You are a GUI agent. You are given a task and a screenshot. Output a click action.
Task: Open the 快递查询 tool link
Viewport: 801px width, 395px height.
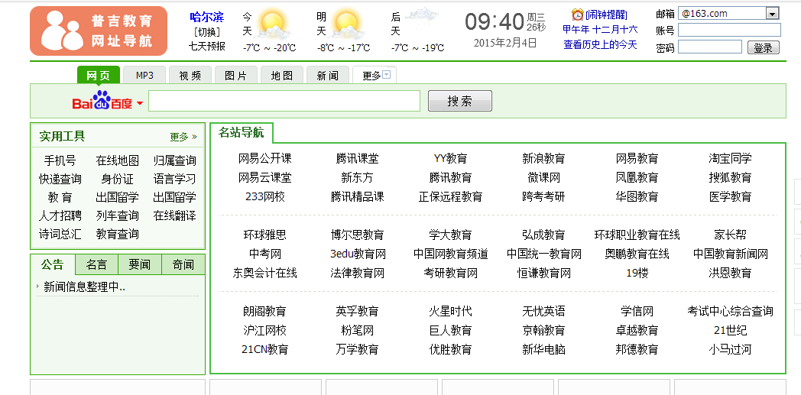[x=60, y=179]
